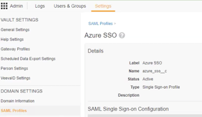Click the Description field label
202x117 pixels.
[x=129, y=95]
